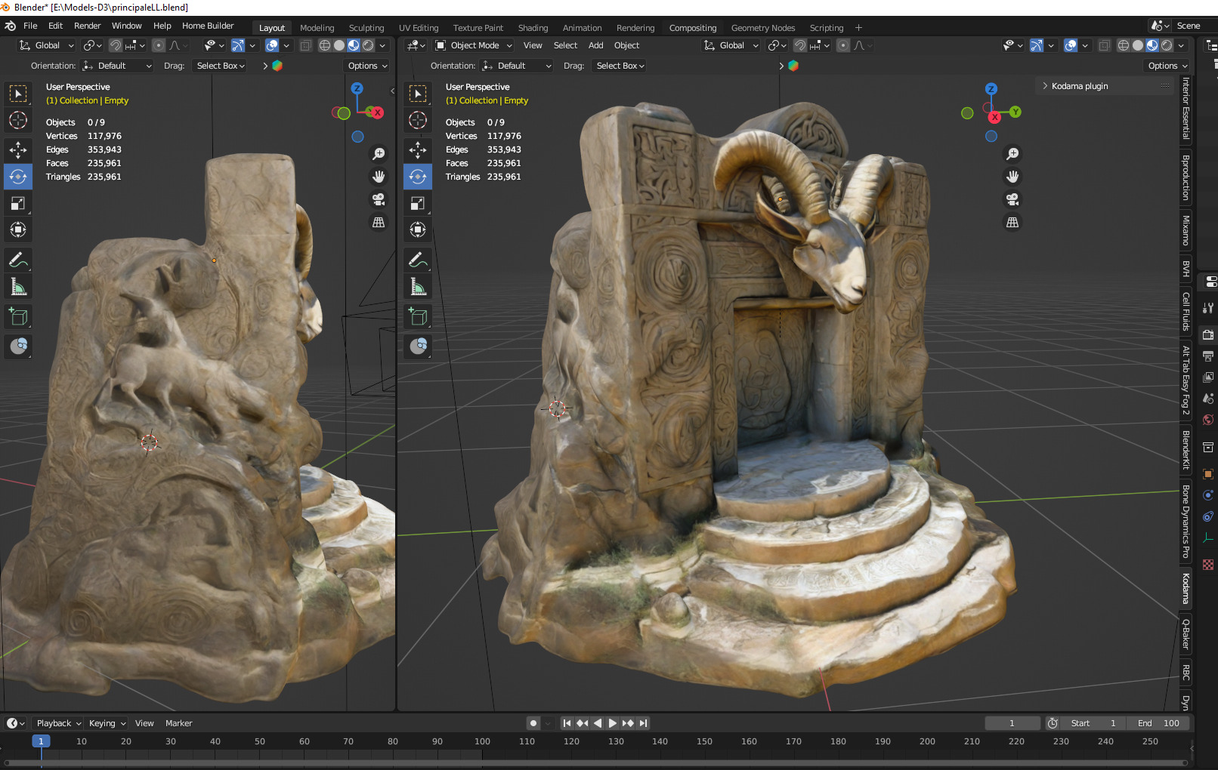Open the Render menu
The image size is (1218, 770).
pos(88,26)
